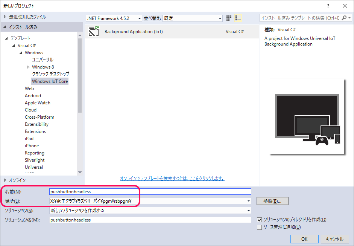Click the template search magnifier icon
354x246 pixels.
click(344, 18)
